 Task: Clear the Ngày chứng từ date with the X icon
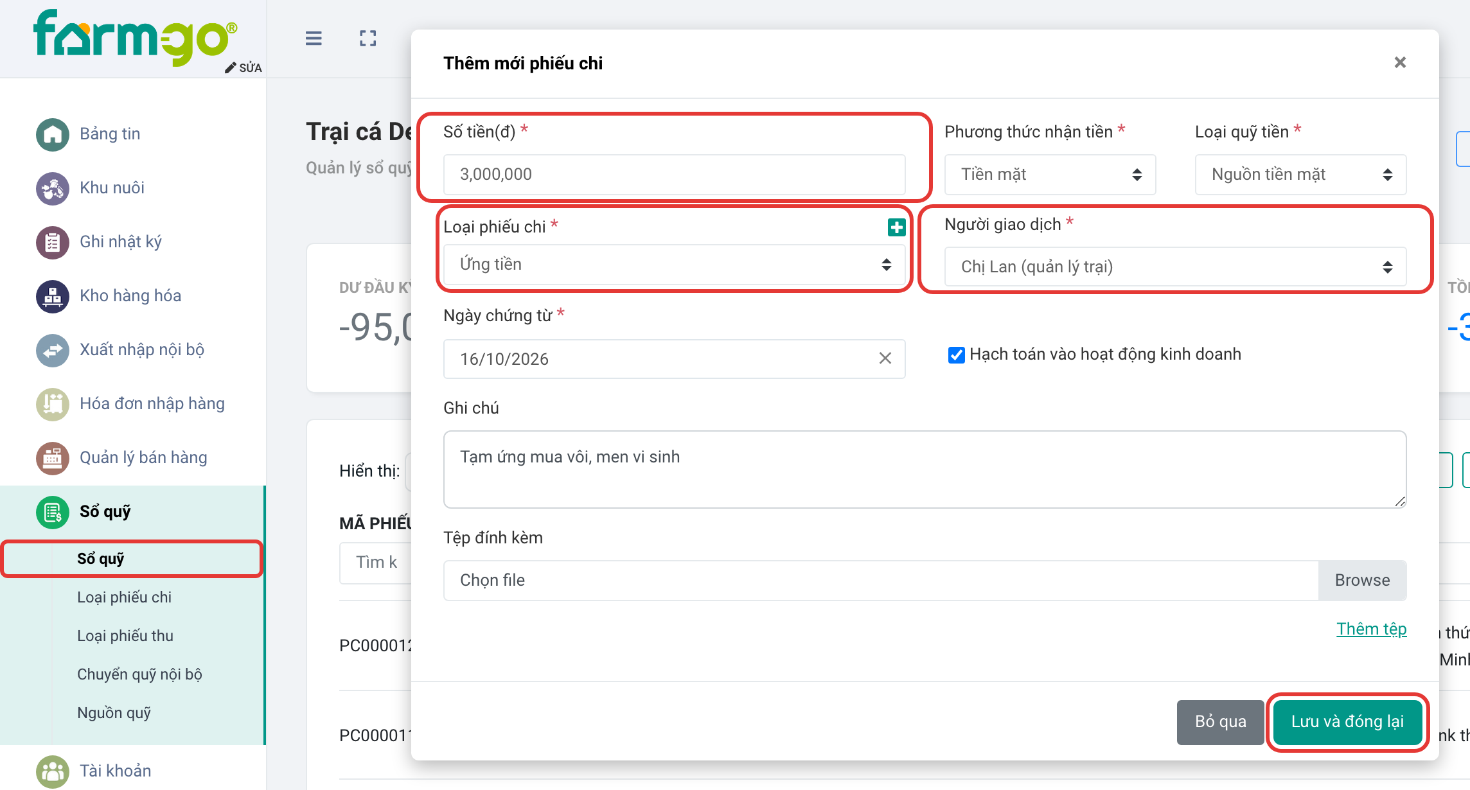click(x=885, y=358)
